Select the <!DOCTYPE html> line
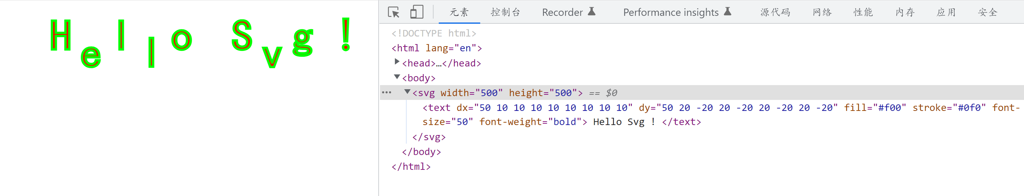Image resolution: width=1024 pixels, height=196 pixels. pyautogui.click(x=434, y=33)
